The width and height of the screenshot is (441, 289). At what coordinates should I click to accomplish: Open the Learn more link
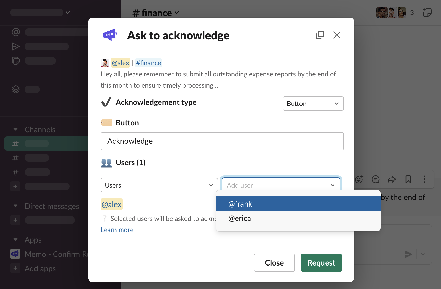tap(117, 230)
